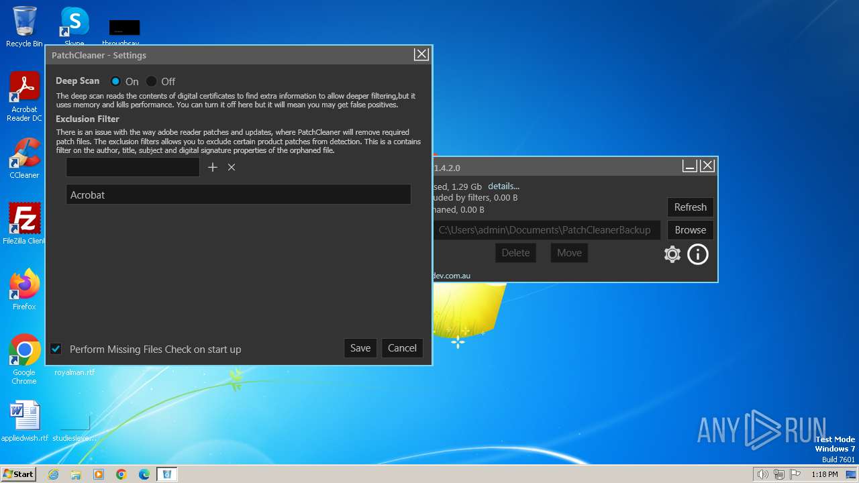Turn Deep Scan Off
Image resolution: width=859 pixels, height=483 pixels.
(152, 81)
